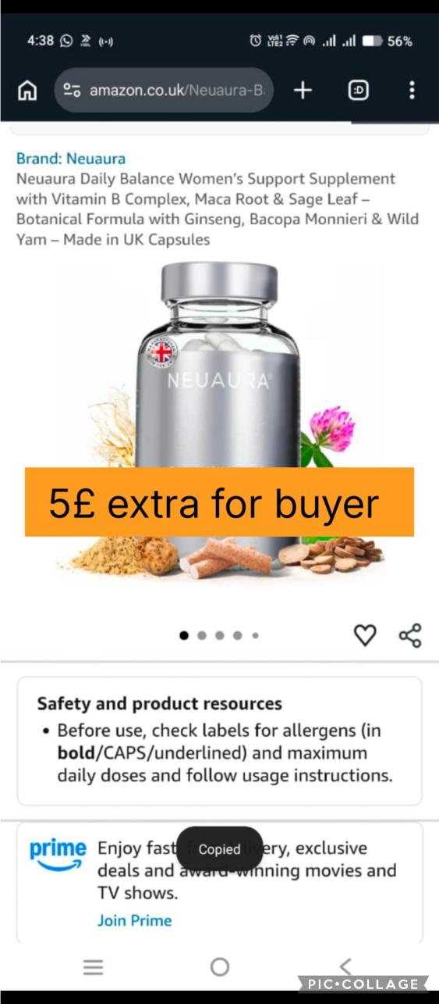Open the Brand: Neuaura link
Viewport: 439px width, 1004px height.
click(71, 159)
